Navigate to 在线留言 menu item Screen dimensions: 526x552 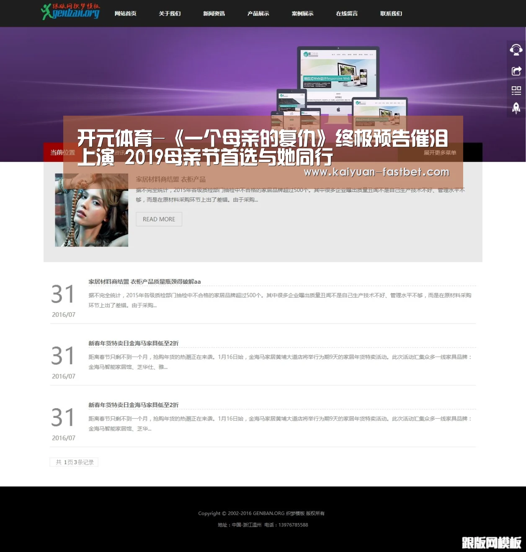pos(347,13)
